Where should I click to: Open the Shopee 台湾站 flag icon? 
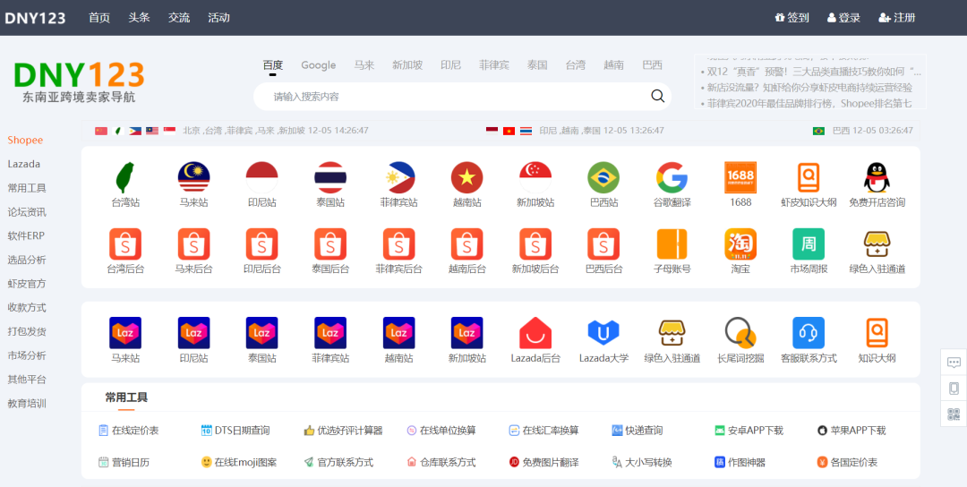[x=125, y=177]
